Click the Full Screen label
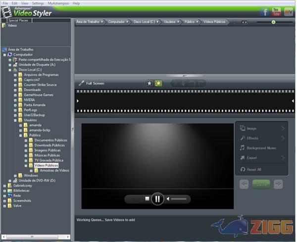297x242 pixels. pos(95,83)
